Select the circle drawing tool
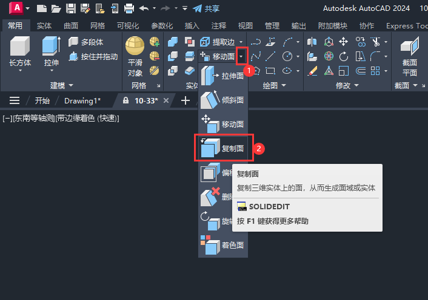The width and height of the screenshot is (428, 300). pos(287,56)
